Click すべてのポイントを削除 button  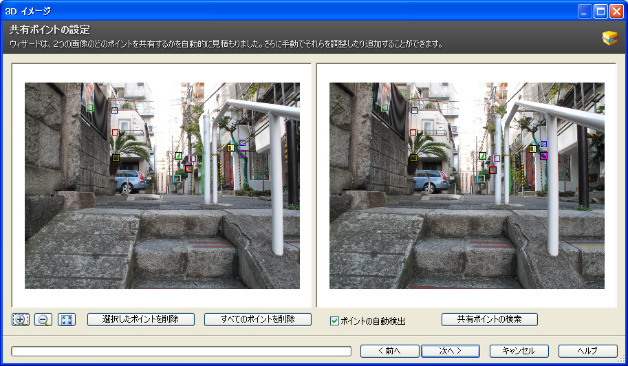258,319
